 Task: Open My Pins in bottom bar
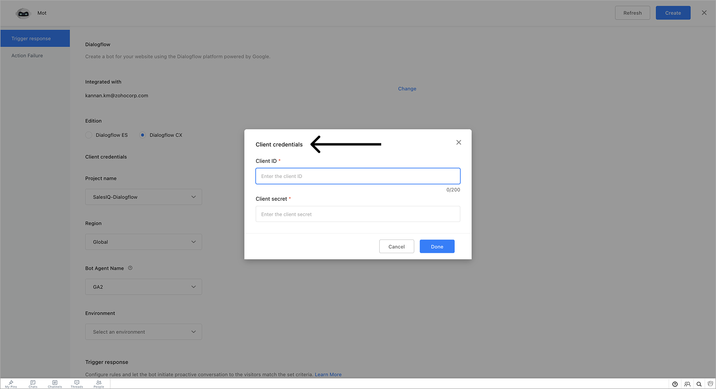[x=11, y=384]
